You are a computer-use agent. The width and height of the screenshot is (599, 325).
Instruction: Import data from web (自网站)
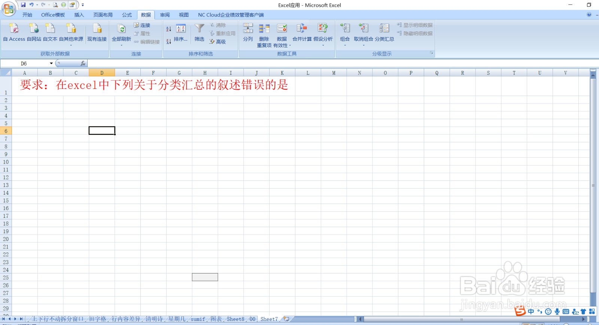(34, 32)
